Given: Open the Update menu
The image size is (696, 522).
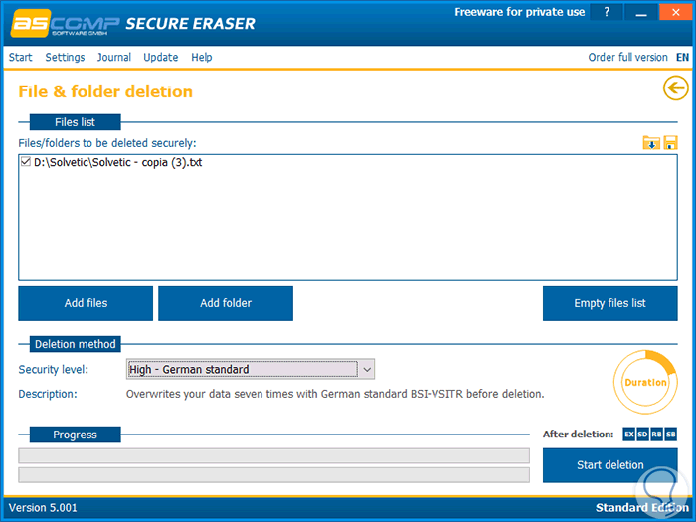Looking at the screenshot, I should (161, 58).
